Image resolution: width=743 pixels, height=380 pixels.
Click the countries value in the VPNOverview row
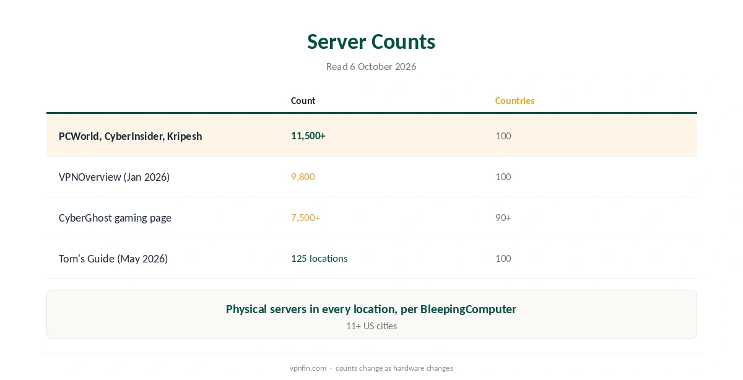[x=503, y=176]
